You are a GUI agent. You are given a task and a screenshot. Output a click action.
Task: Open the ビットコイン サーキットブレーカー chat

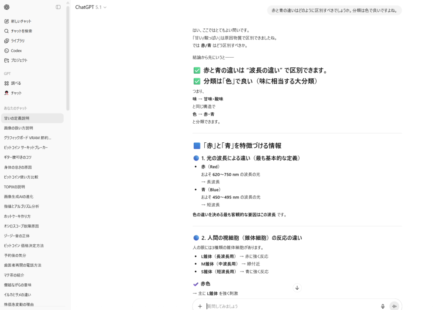[26, 147]
